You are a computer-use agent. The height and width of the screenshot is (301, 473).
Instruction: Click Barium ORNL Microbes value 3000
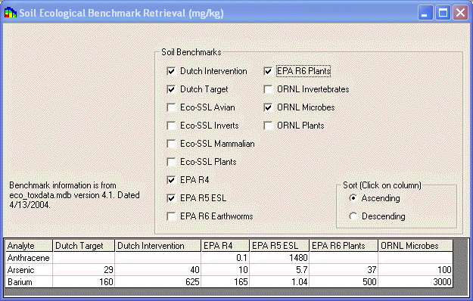(415, 282)
